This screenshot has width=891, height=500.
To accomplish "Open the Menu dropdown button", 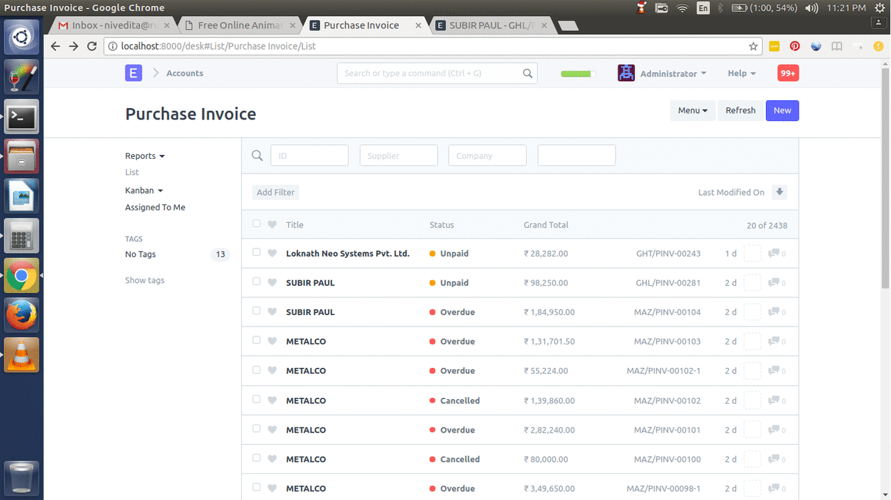I will click(x=692, y=111).
